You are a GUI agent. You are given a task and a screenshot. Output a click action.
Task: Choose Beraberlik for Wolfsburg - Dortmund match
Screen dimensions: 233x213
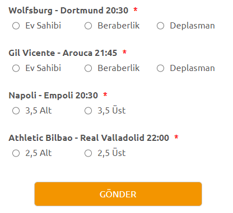point(88,26)
